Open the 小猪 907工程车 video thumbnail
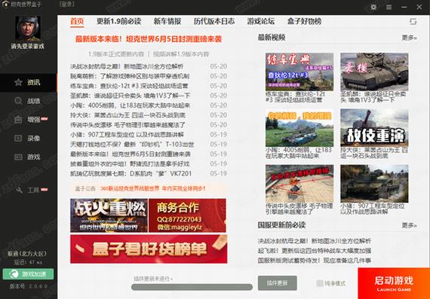Screen dimensions: 430x299 [x=374, y=184]
